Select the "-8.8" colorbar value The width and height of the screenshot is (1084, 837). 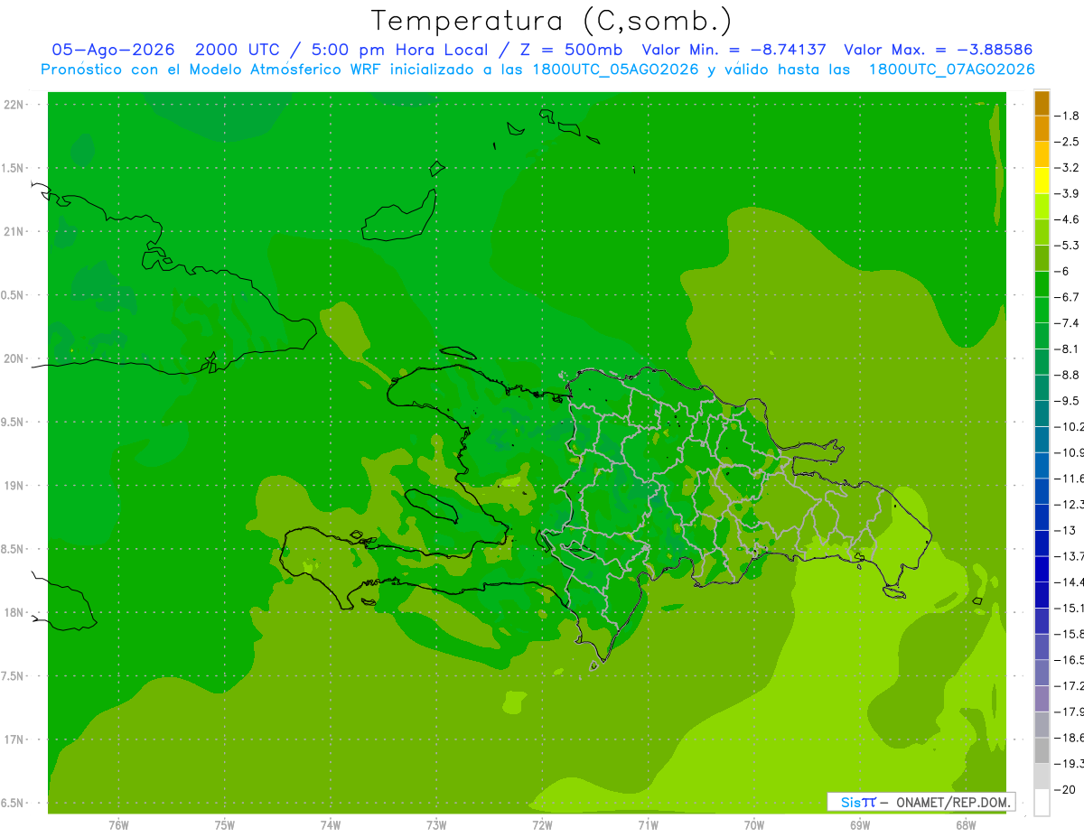coord(1067,375)
